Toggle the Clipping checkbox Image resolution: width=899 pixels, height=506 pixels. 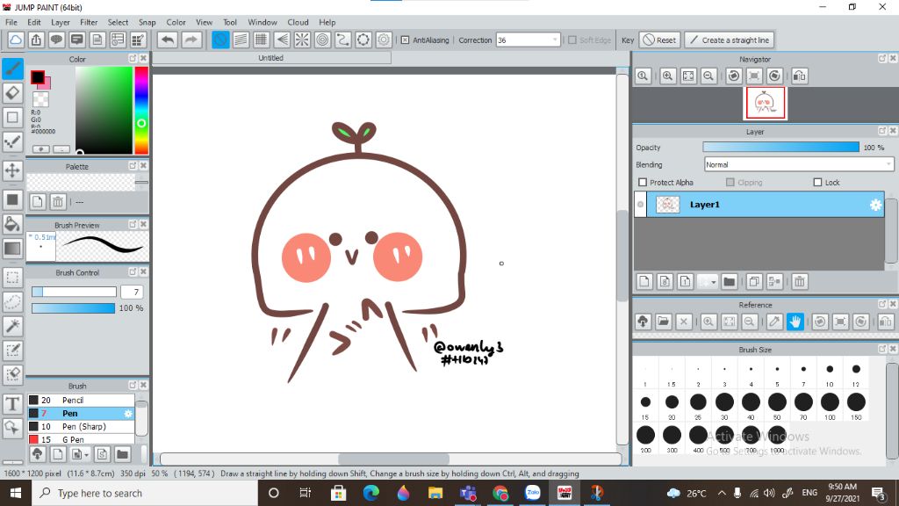[730, 183]
